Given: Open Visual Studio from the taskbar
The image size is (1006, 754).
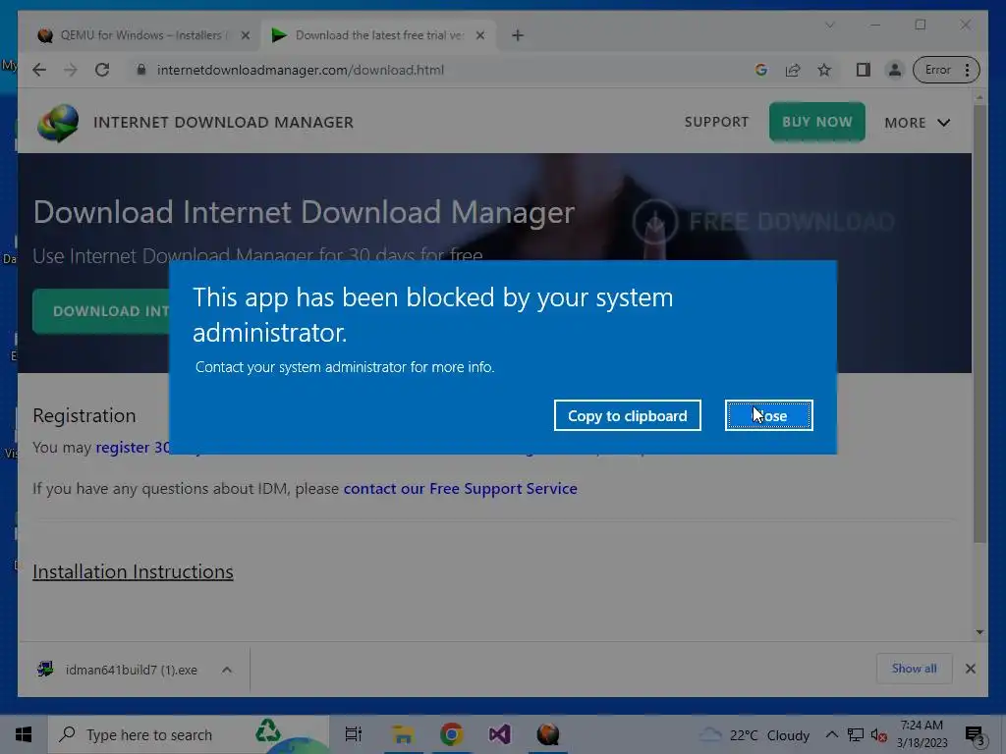Looking at the screenshot, I should tap(500, 734).
